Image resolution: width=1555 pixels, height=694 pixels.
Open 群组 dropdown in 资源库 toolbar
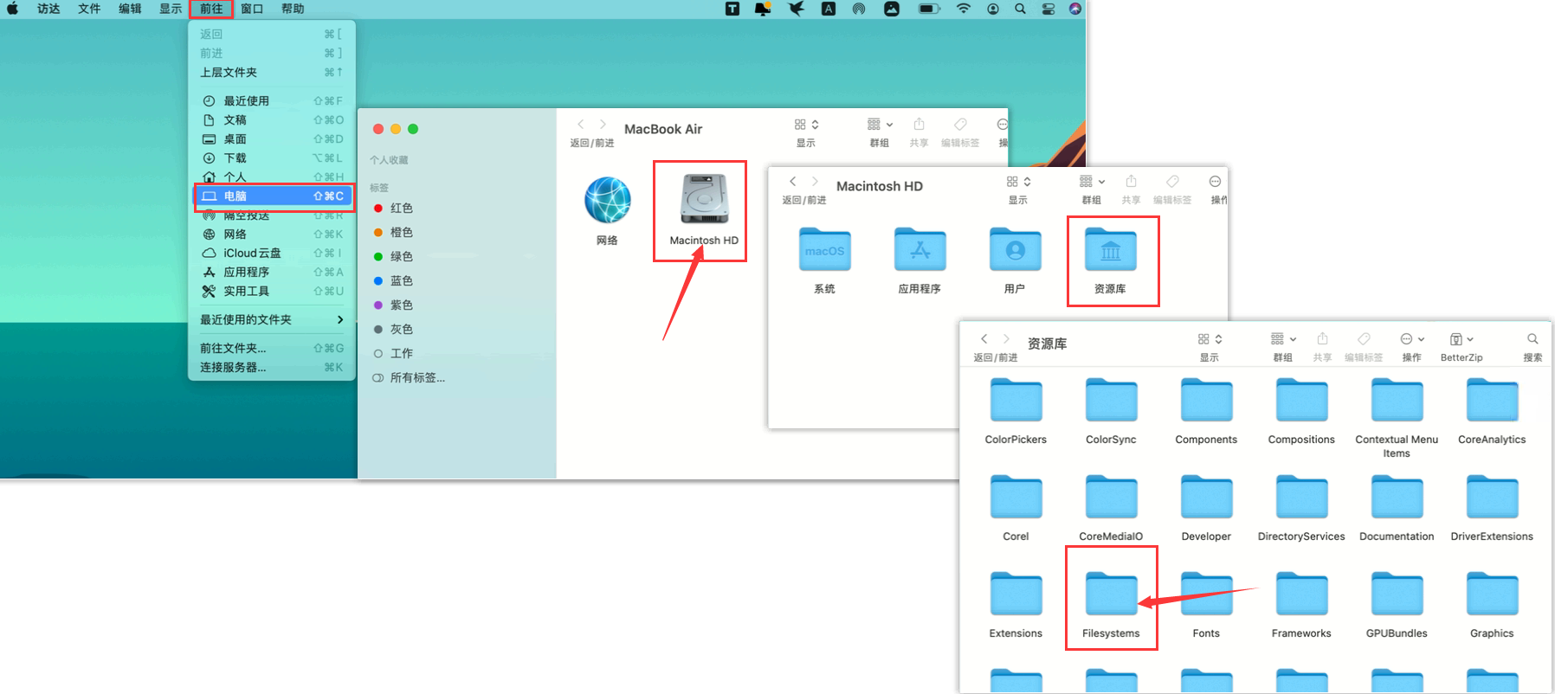(x=1282, y=339)
